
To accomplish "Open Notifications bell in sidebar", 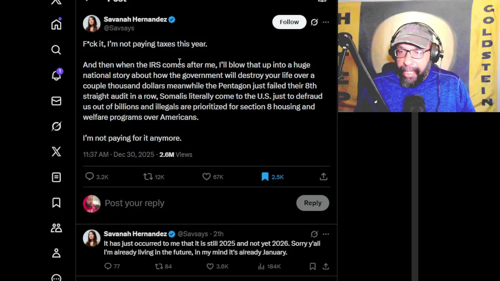I will (56, 75).
